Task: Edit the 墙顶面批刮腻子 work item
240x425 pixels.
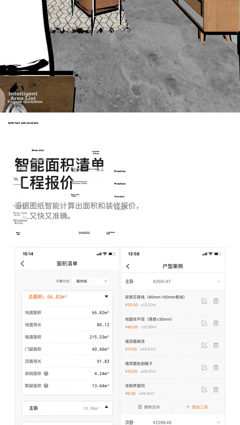Action: pos(204,368)
